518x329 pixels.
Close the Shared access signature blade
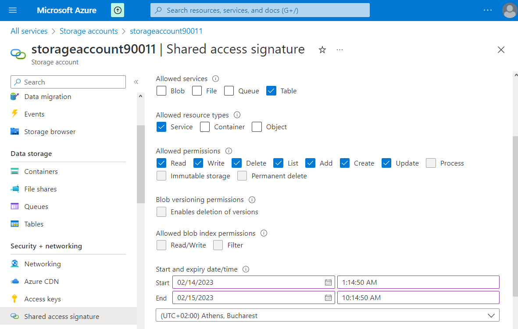tap(501, 50)
